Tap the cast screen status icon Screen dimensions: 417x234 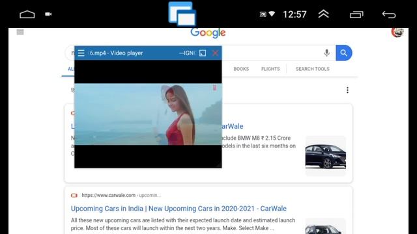pos(263,14)
